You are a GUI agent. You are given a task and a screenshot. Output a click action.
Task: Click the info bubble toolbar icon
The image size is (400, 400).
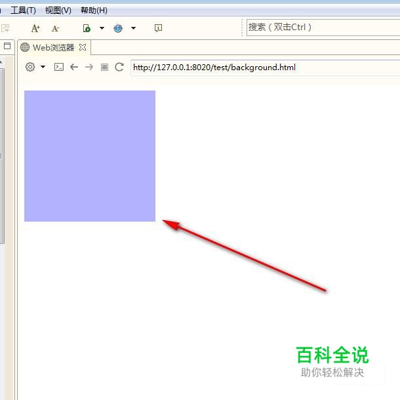pyautogui.click(x=158, y=28)
